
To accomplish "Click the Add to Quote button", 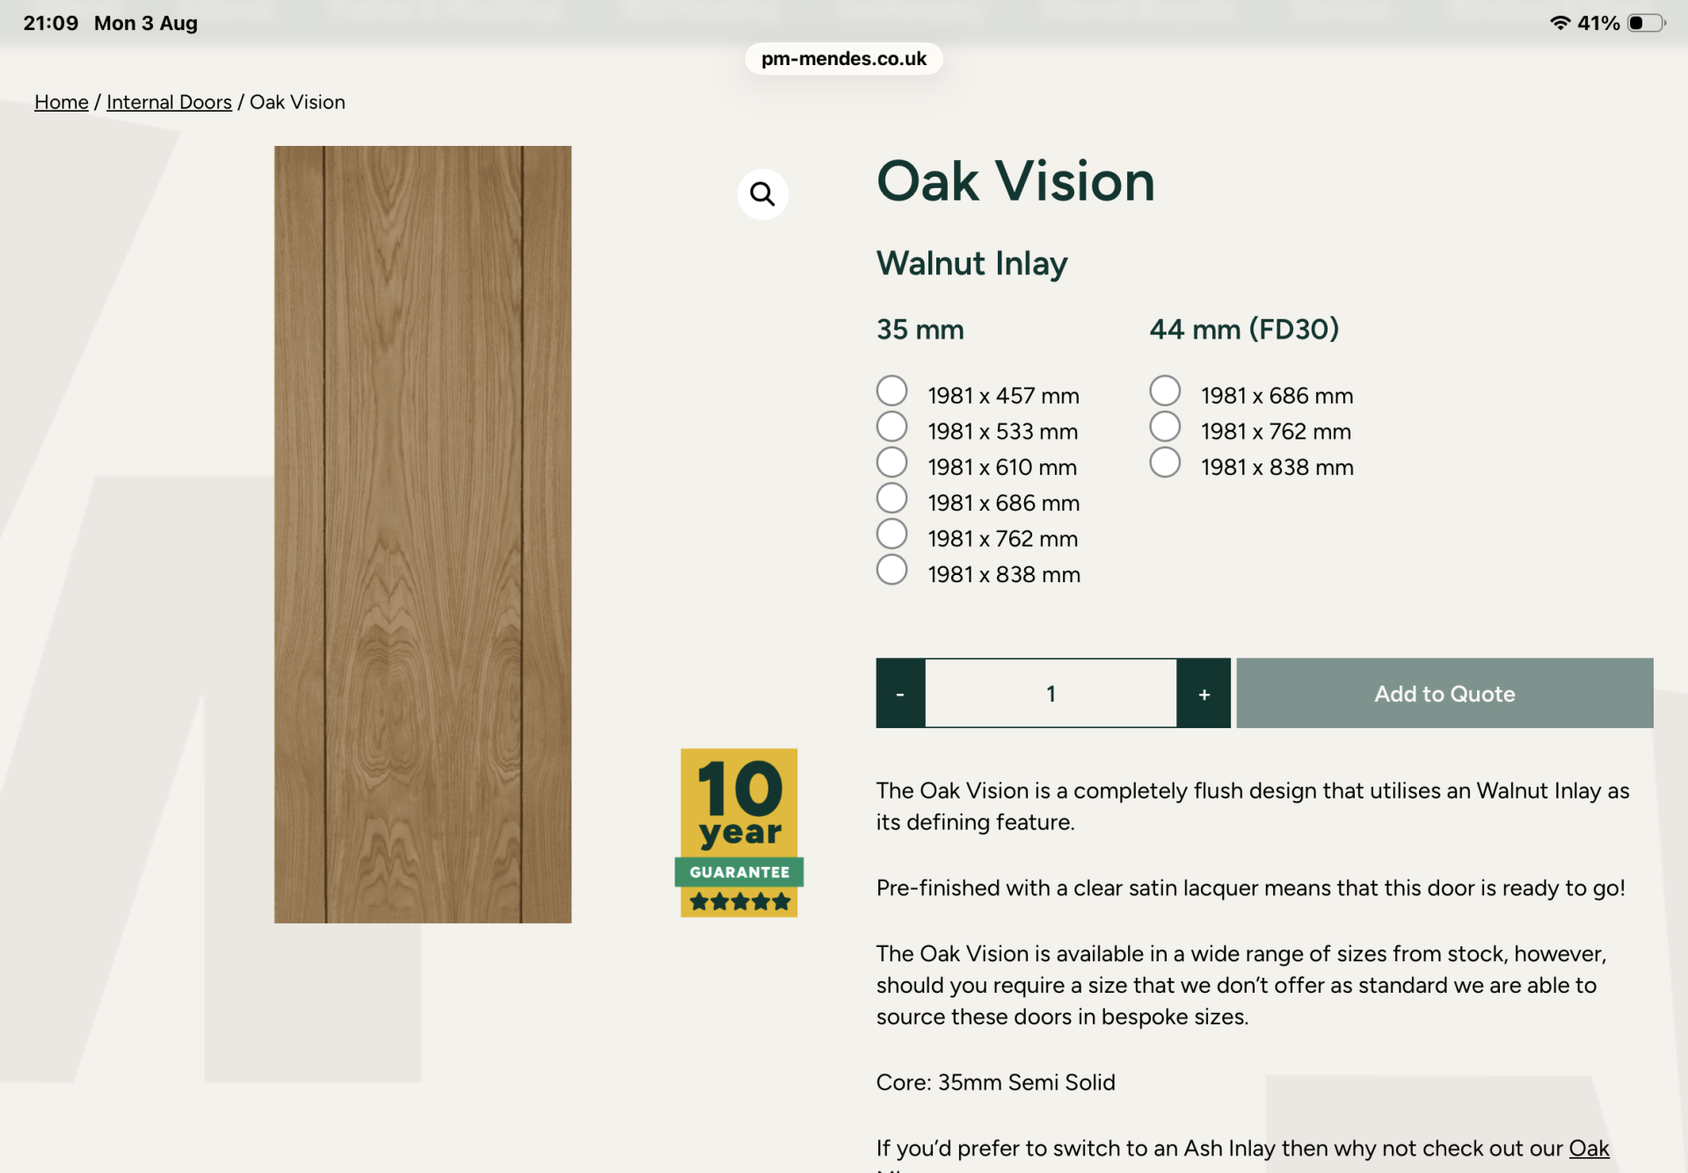I will pos(1444,693).
